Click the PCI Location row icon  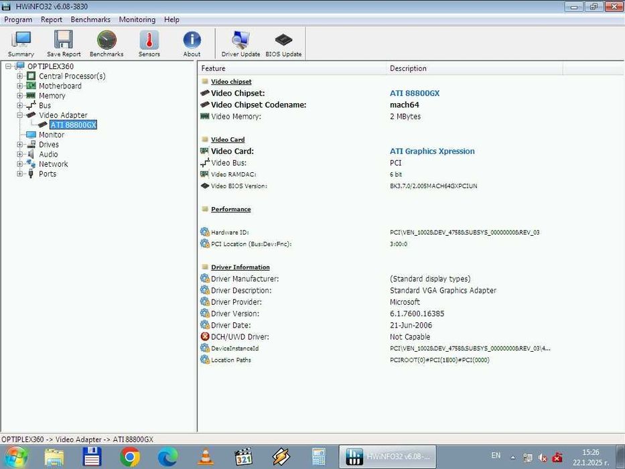click(205, 244)
